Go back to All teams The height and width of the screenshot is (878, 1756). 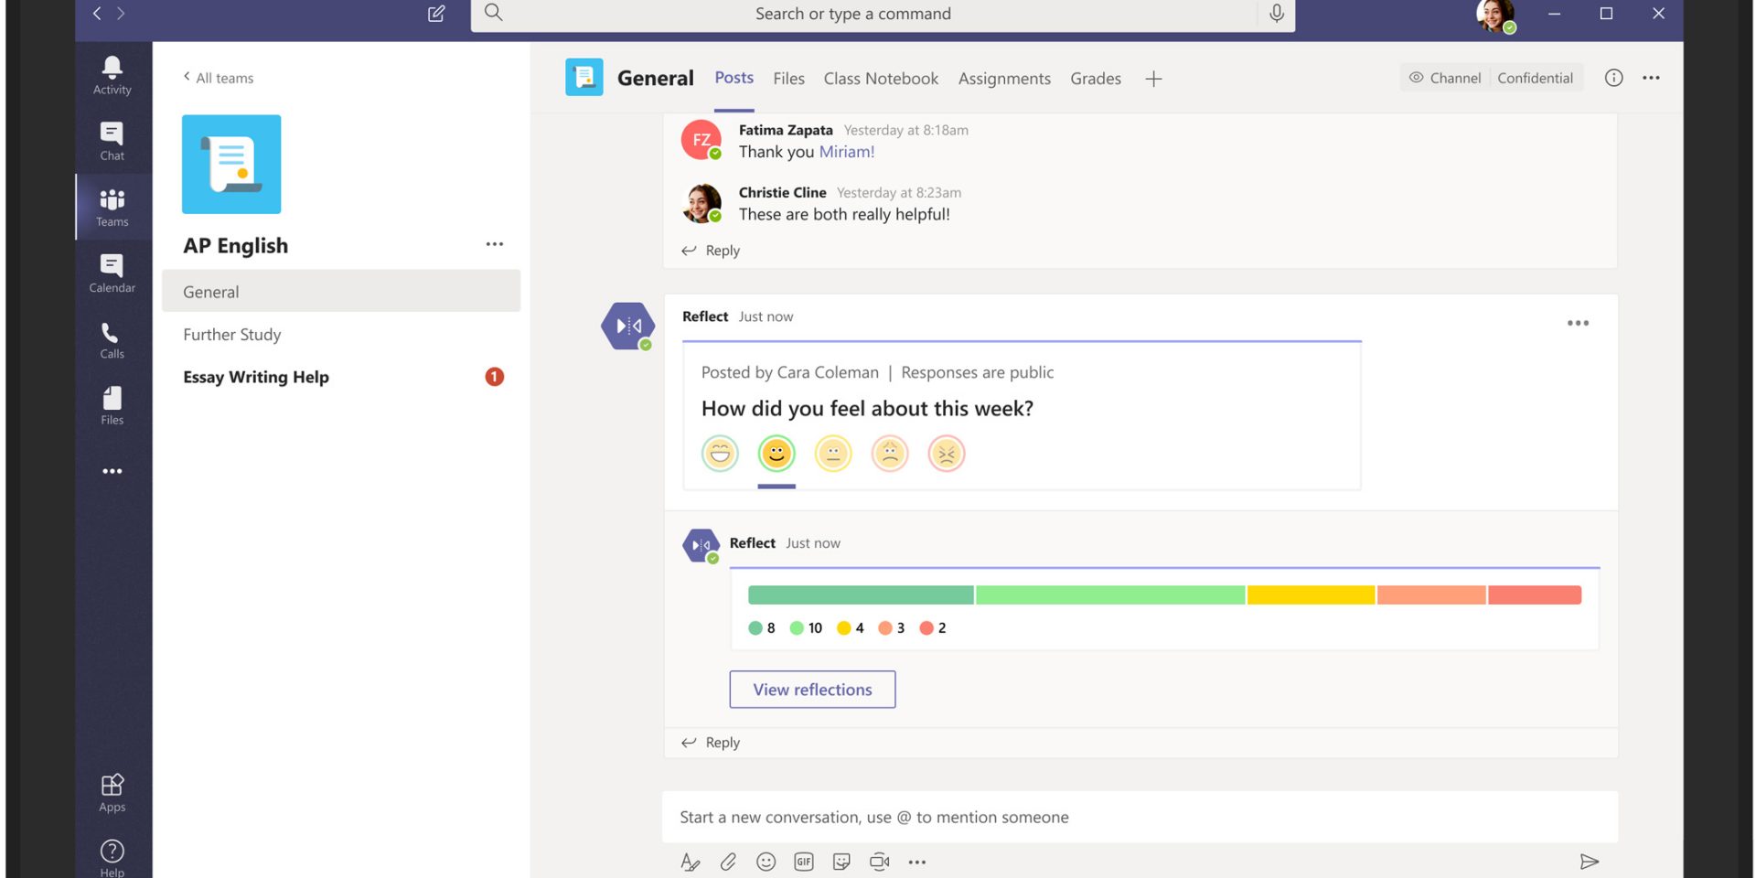[218, 78]
